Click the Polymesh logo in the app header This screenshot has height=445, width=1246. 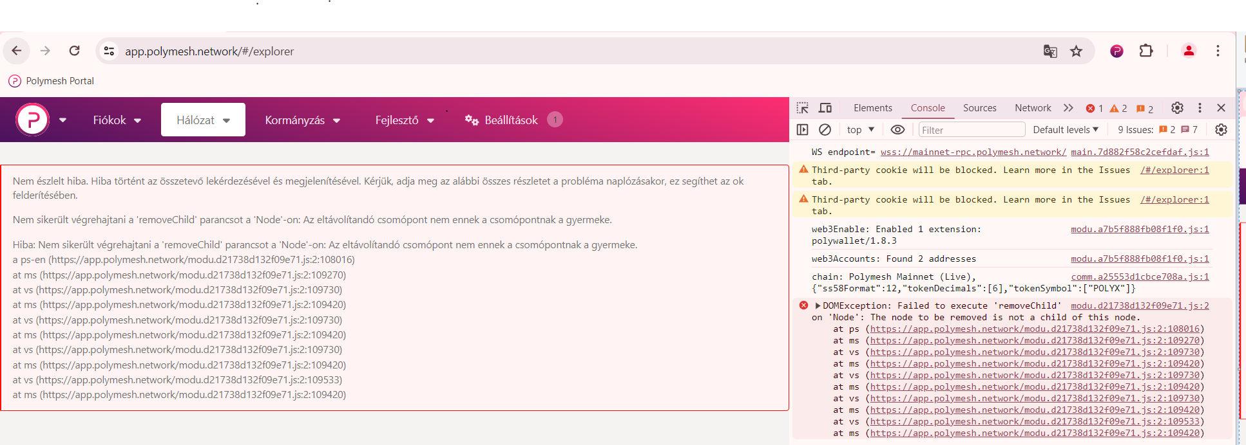coord(33,120)
